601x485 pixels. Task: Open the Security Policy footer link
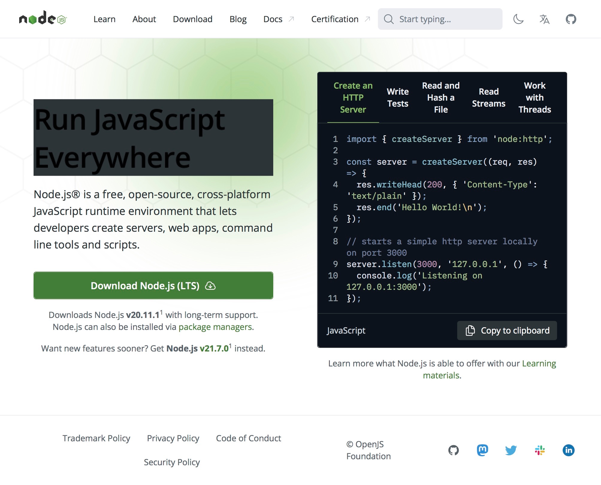click(x=172, y=462)
